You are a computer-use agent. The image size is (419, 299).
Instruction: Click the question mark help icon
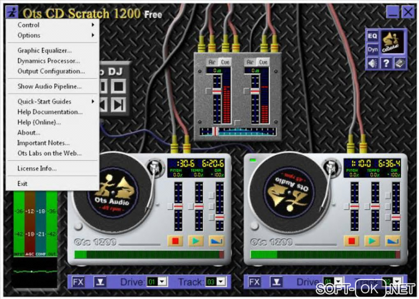(386, 64)
